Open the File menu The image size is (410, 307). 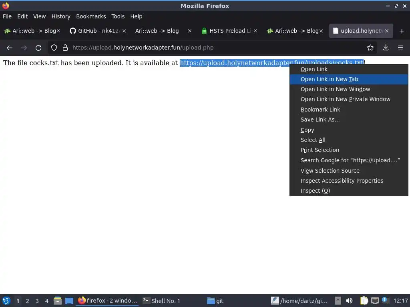click(7, 16)
